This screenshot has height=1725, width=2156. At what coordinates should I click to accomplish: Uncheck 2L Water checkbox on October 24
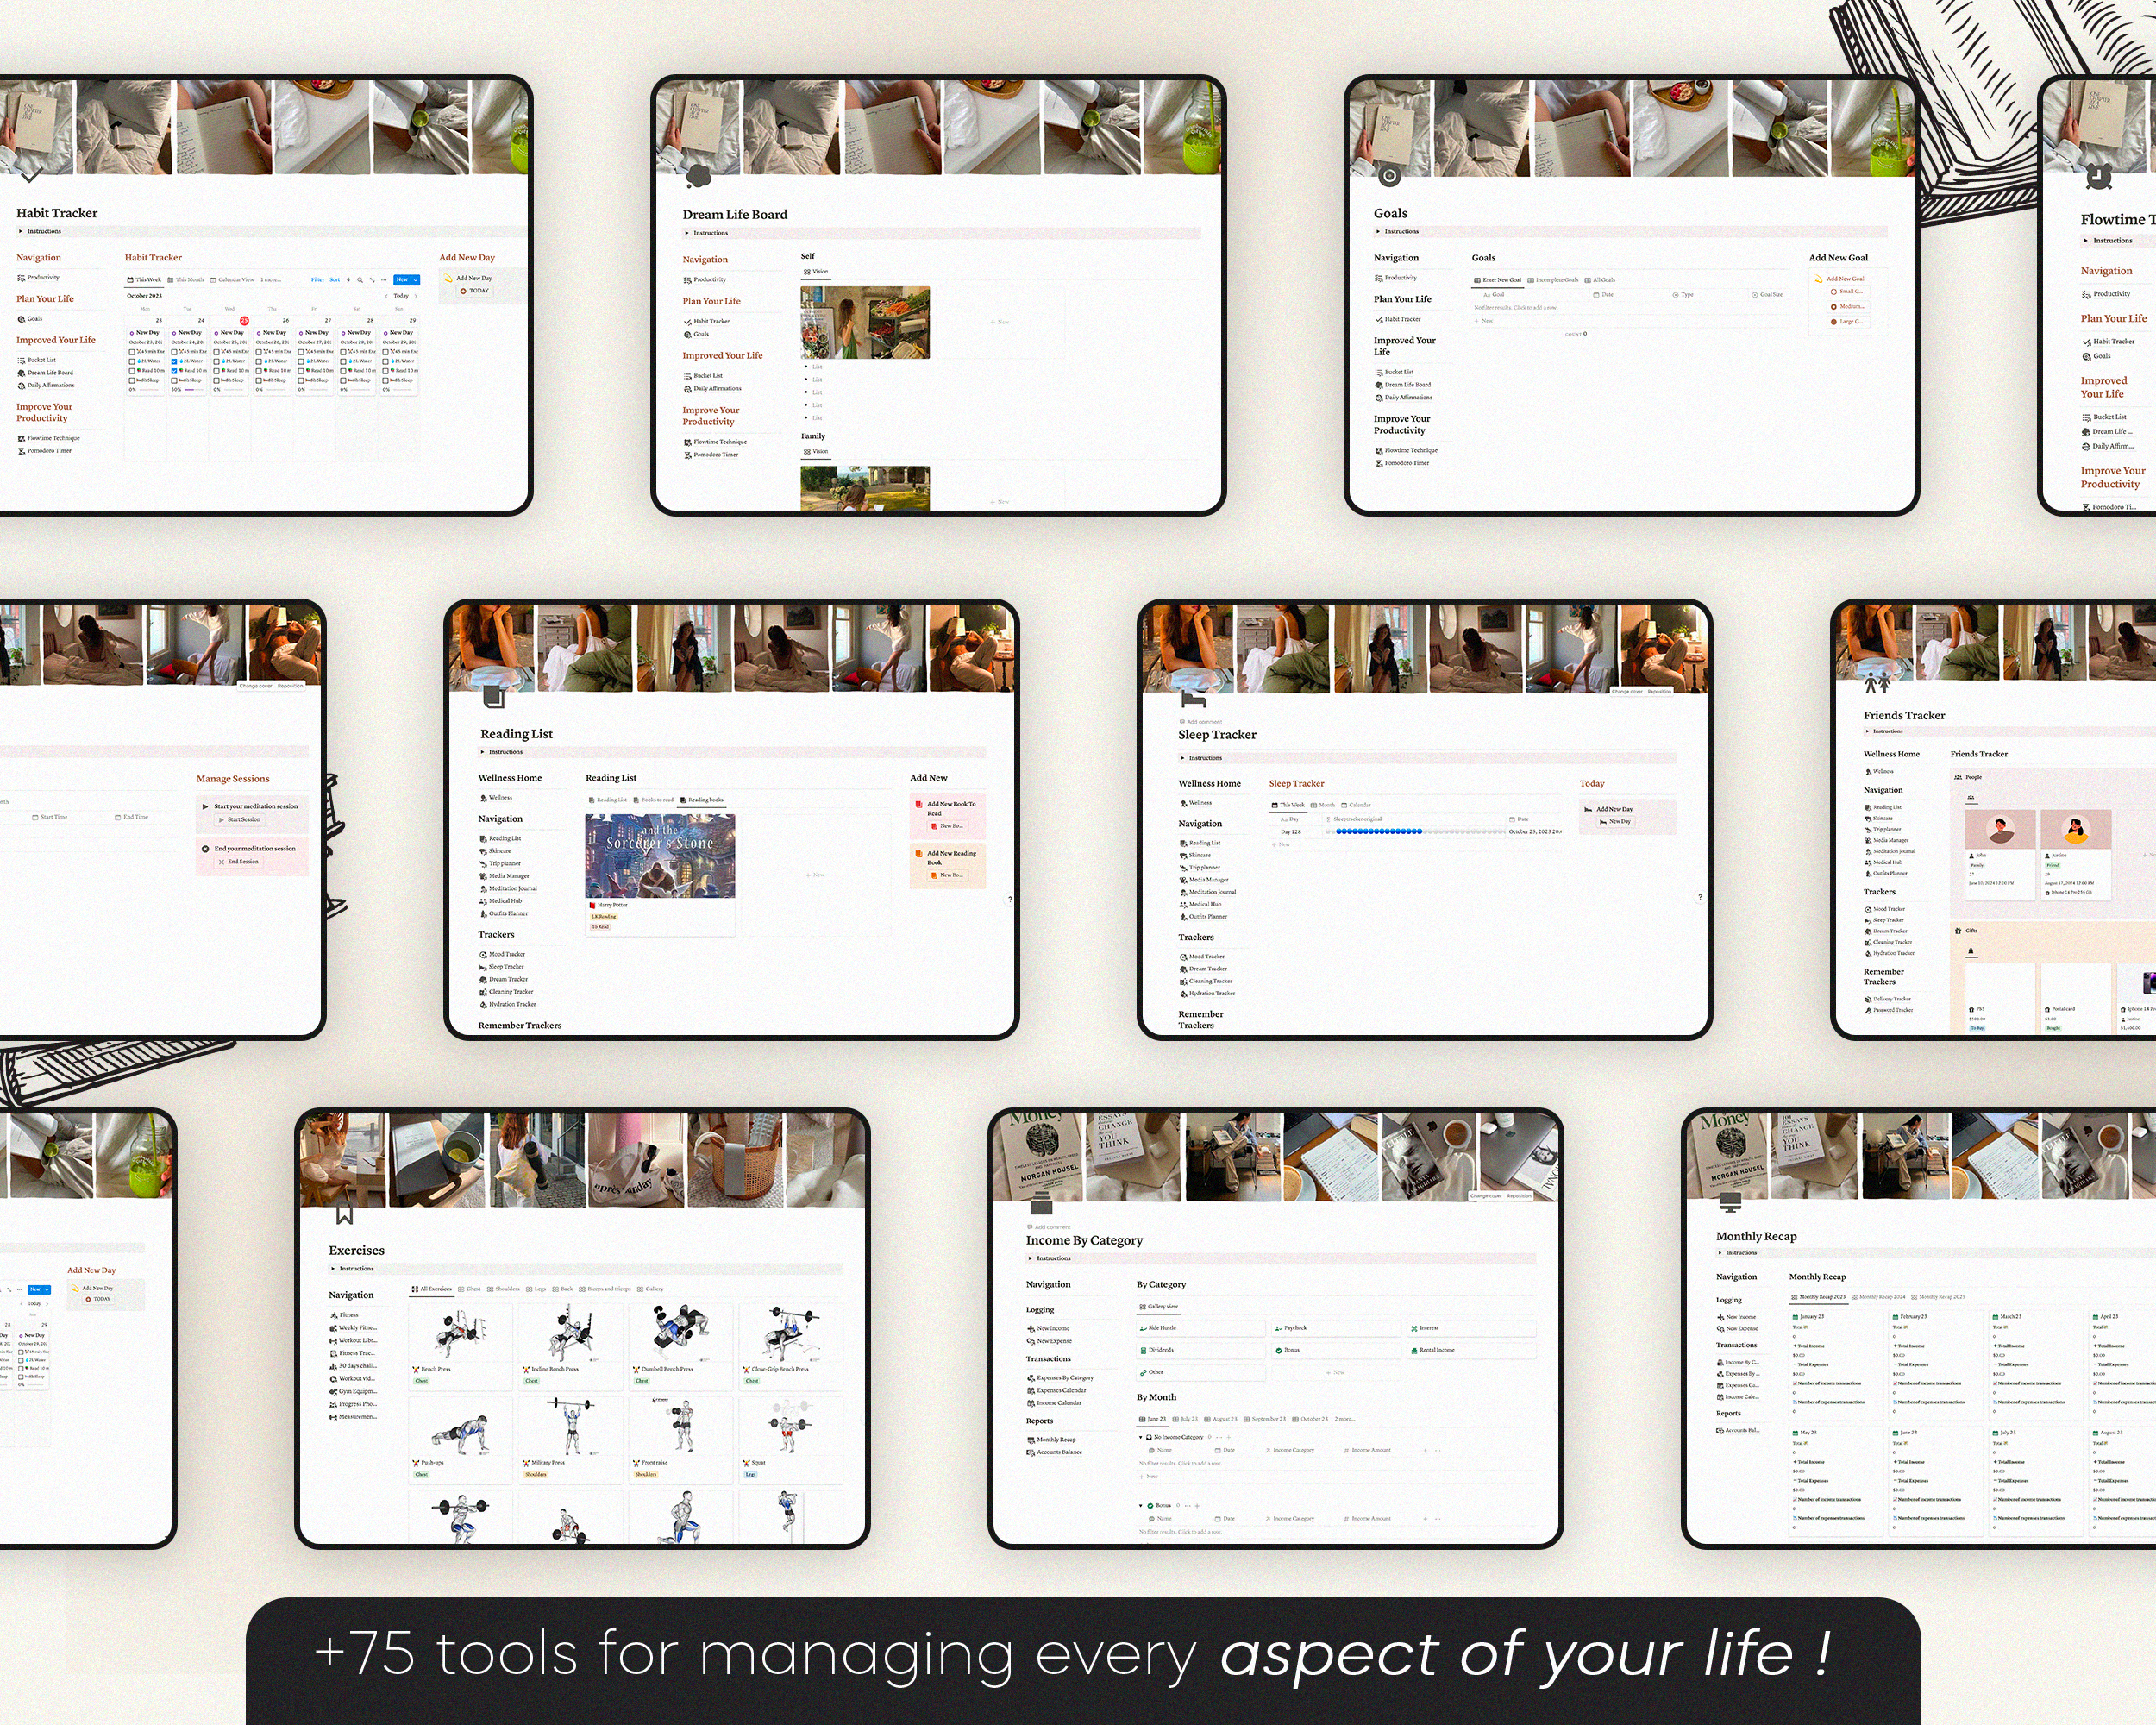174,361
